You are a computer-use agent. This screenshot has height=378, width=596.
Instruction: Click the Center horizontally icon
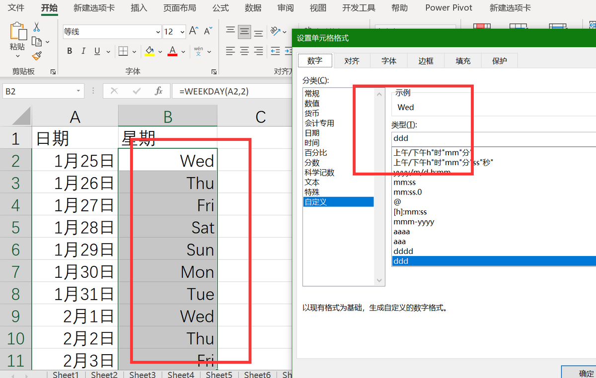[x=244, y=51]
